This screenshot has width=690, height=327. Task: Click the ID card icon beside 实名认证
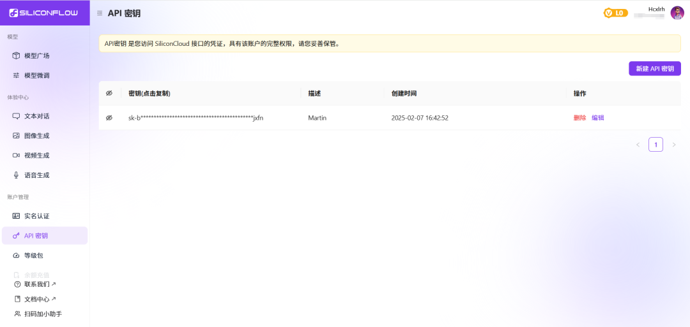pos(16,216)
